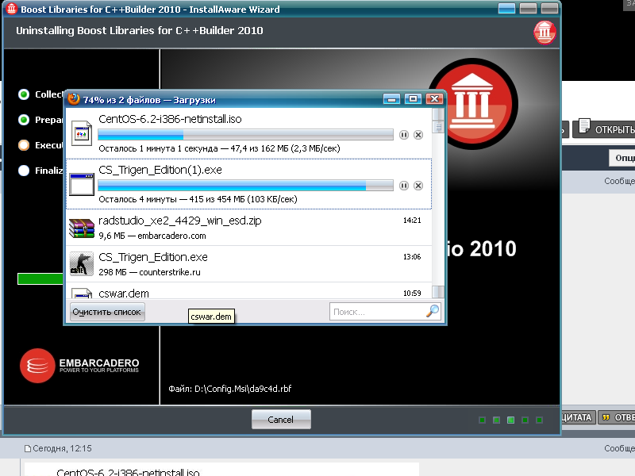Image resolution: width=635 pixels, height=476 pixels.
Task: Click 'CentOS-6.2-i386-netinstall.iso' file name in Downloads
Action: (170, 119)
